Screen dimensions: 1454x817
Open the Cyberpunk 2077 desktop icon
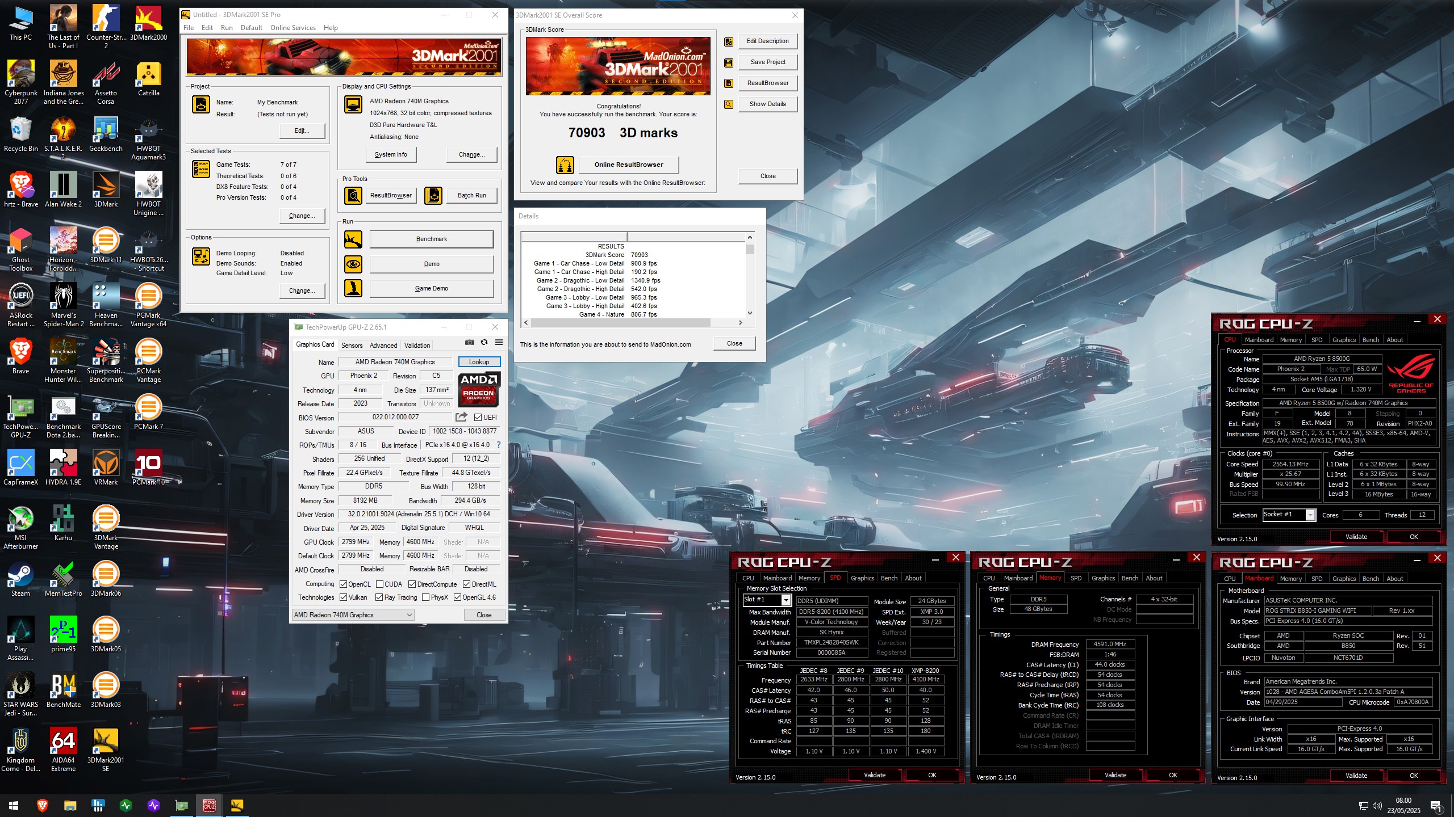pos(21,82)
